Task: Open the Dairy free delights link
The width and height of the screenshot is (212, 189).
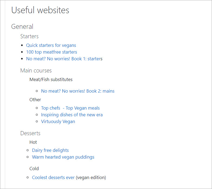Action: (50, 150)
